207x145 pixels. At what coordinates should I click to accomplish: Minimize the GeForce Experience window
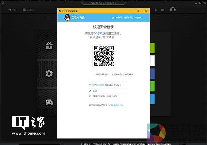[x=196, y=3]
